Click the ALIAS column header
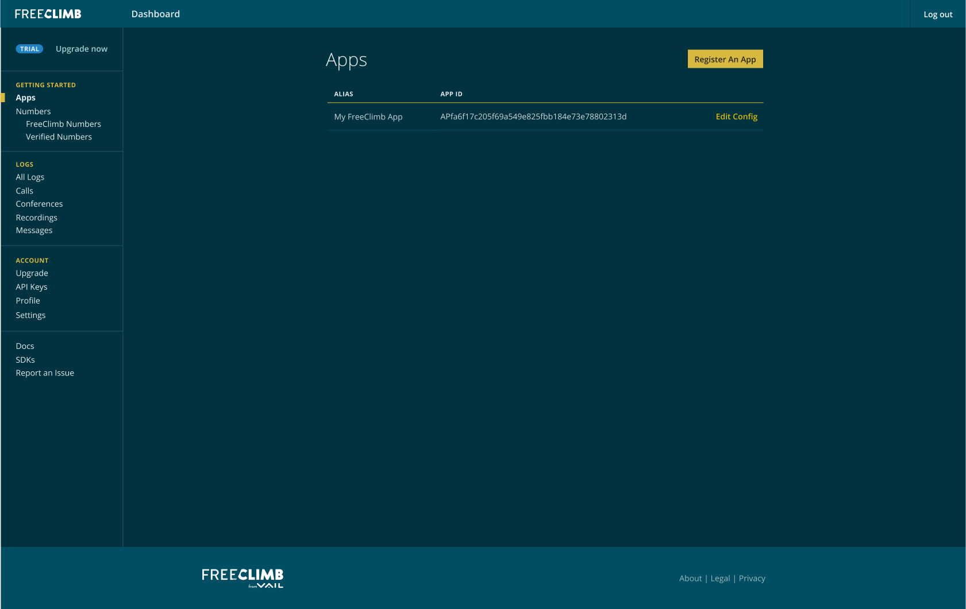The image size is (966, 609). pyautogui.click(x=344, y=94)
